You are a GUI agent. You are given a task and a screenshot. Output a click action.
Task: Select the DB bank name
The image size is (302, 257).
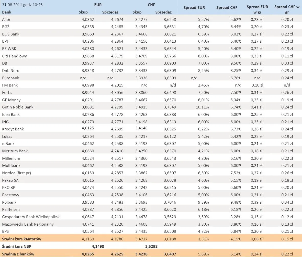(x=5, y=63)
